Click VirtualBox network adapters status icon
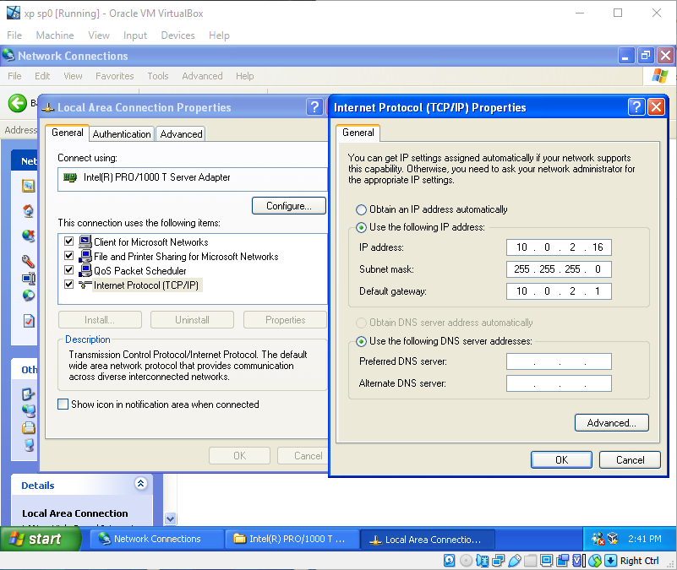Screen dimensions: 677x570 [499, 561]
